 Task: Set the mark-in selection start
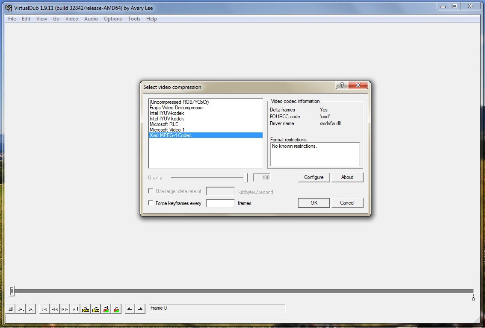130,309
